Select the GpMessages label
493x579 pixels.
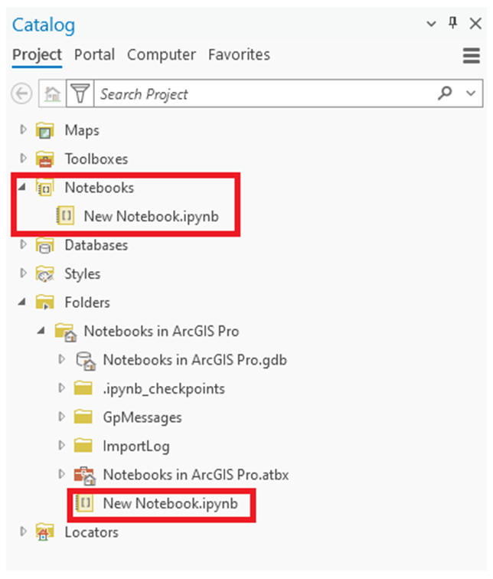pyautogui.click(x=142, y=417)
